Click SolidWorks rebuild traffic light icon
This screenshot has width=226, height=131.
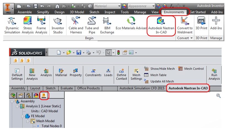pyautogui.click(x=119, y=52)
